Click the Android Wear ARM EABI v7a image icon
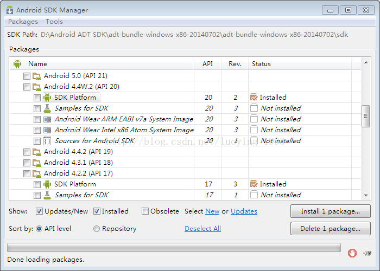Image resolution: width=380 pixels, height=271 pixels. (x=47, y=119)
